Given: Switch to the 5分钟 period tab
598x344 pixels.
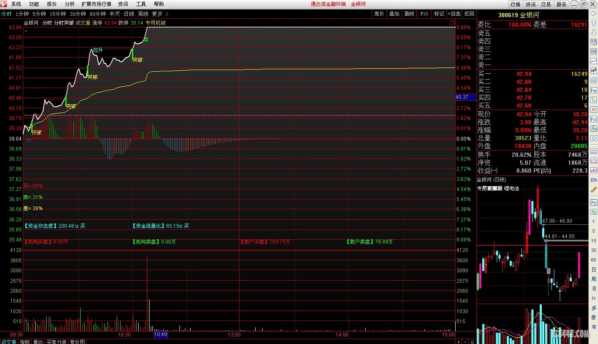Looking at the screenshot, I should pos(40,14).
